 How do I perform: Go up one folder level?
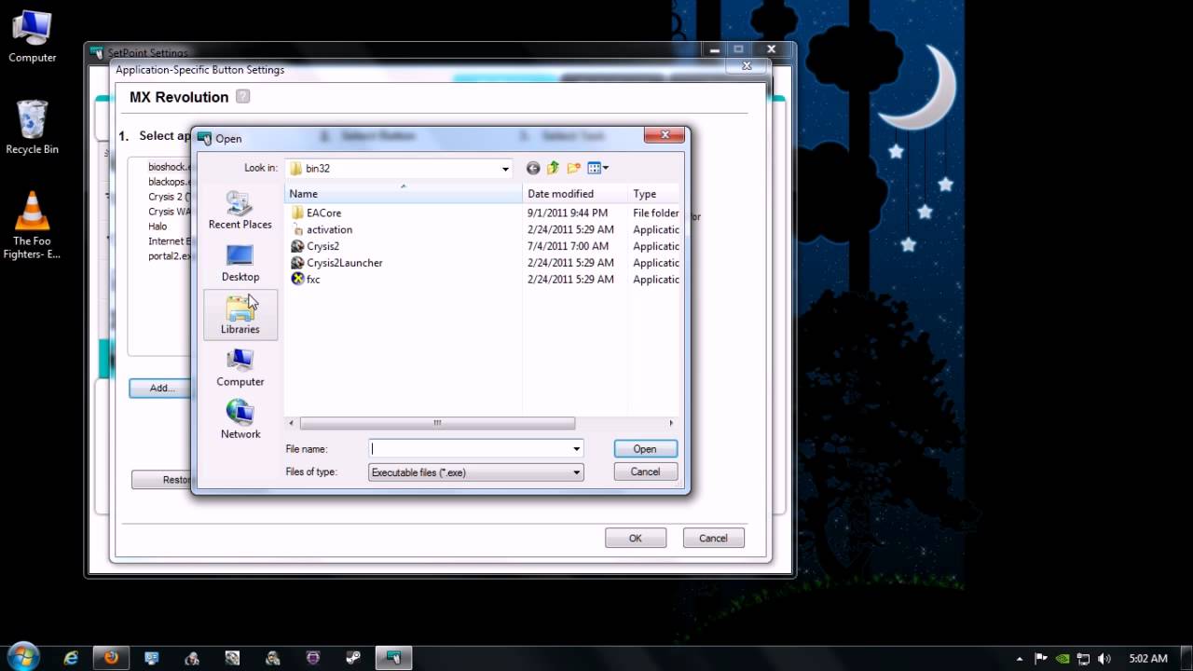[x=553, y=169]
